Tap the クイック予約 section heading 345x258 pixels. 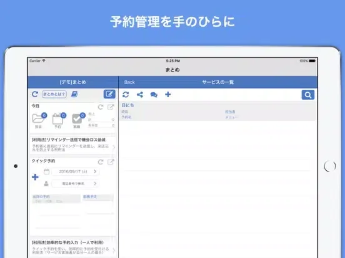[43, 161]
